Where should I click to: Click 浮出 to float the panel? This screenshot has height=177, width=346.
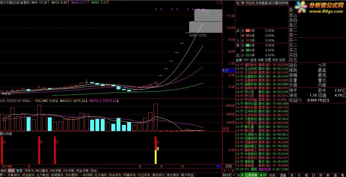point(275,60)
